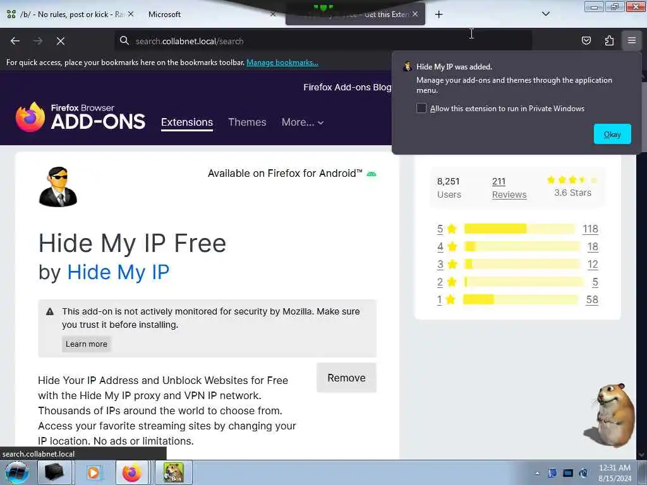Viewport: 647px width, 485px height.
Task: Open Firefox Add-ons Blog link
Action: pos(347,87)
